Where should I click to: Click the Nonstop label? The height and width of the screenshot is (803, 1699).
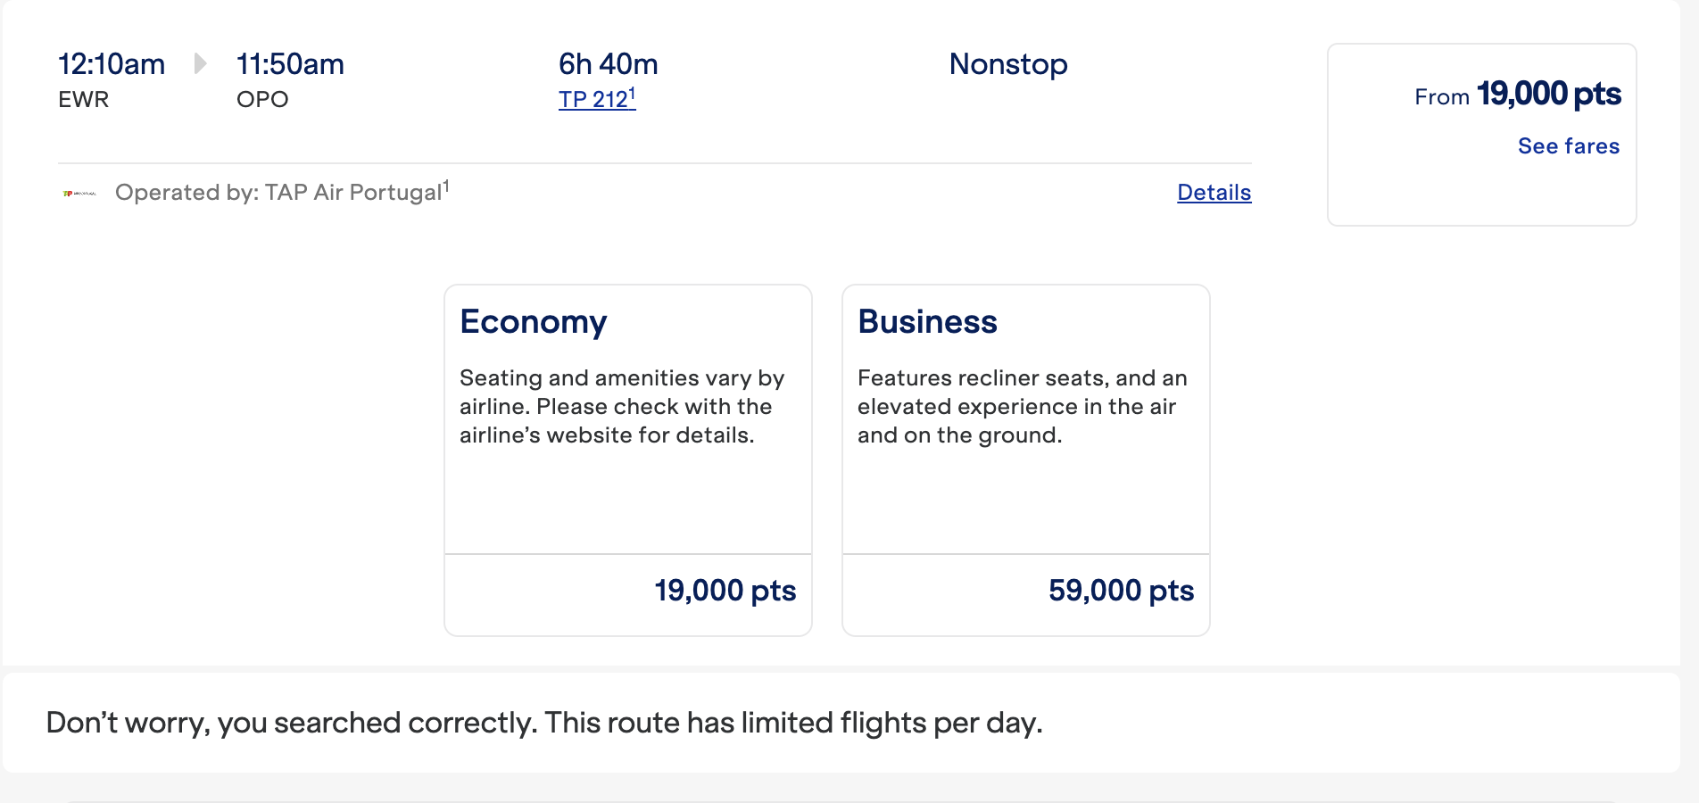1007,63
